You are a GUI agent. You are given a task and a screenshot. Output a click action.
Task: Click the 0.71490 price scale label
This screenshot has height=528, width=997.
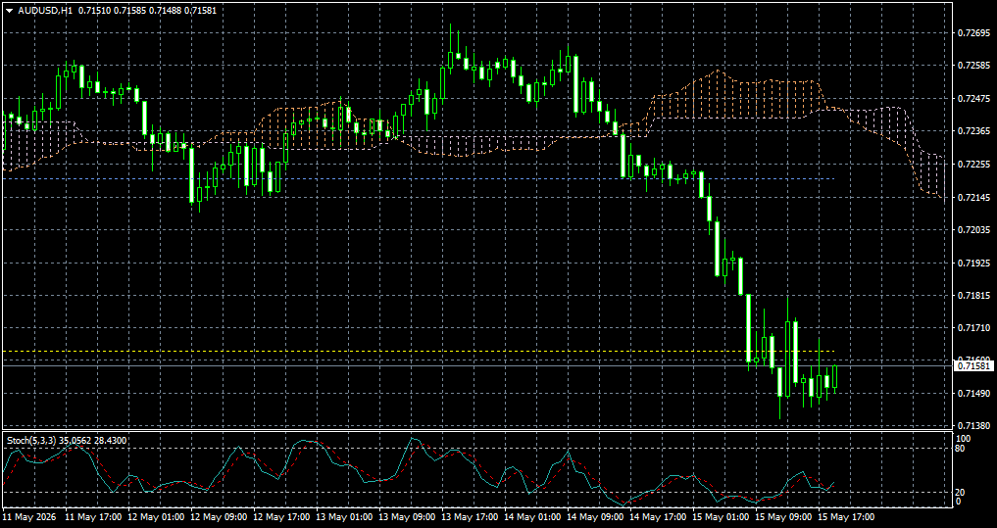(x=973, y=394)
